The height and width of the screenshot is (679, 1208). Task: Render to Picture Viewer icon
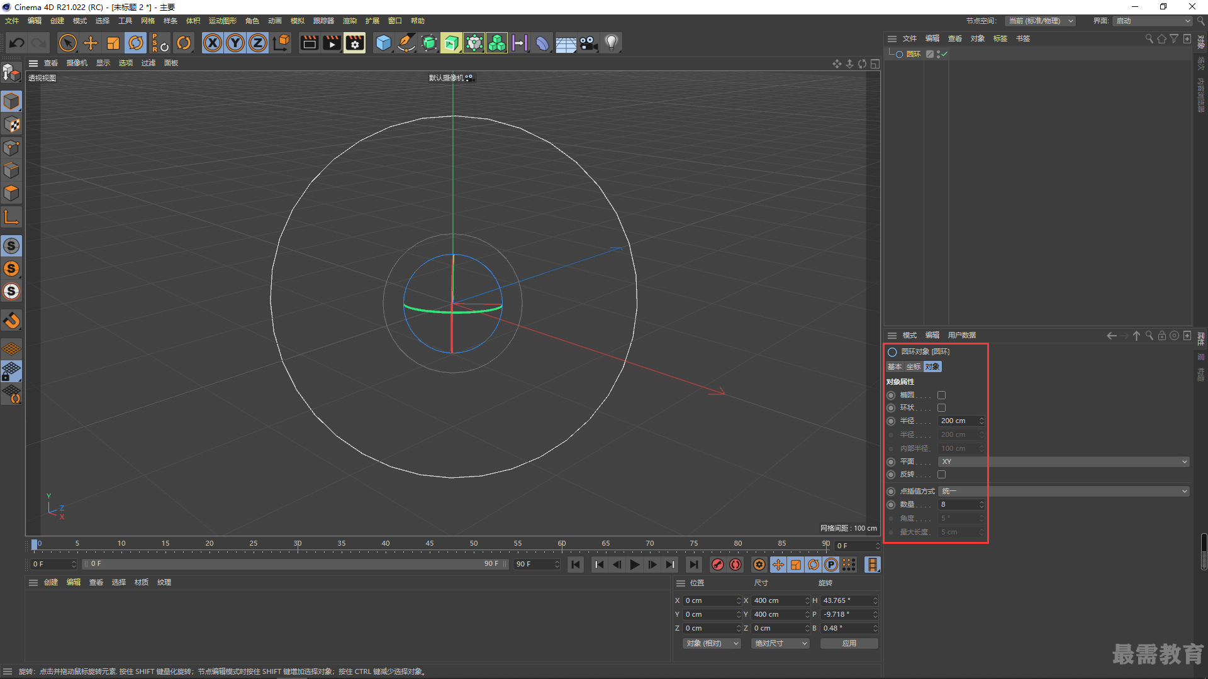[x=332, y=43]
